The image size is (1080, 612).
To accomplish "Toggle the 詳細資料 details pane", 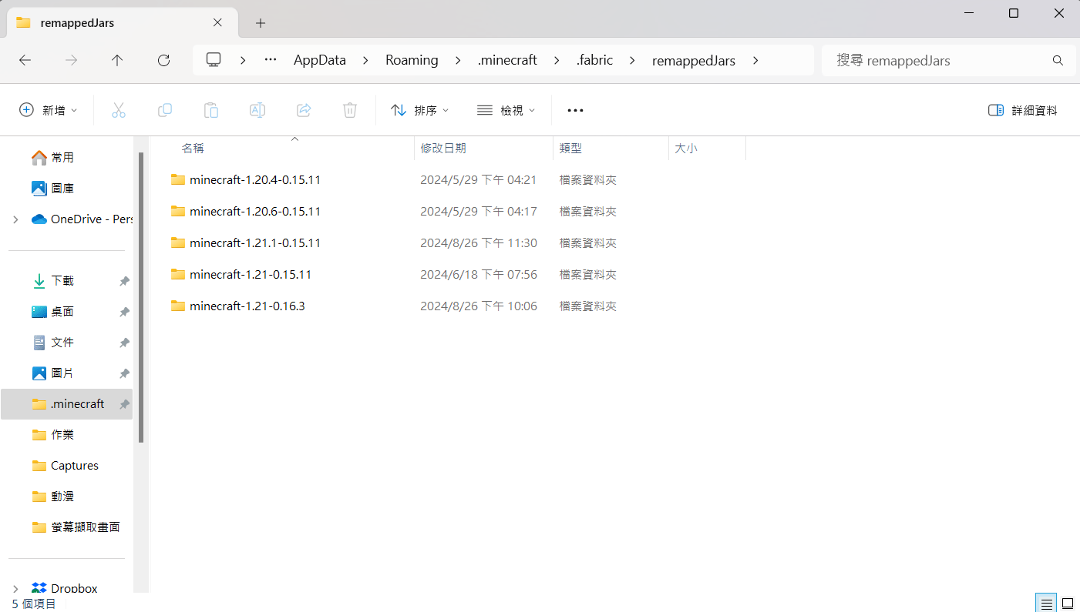I will coord(1022,110).
